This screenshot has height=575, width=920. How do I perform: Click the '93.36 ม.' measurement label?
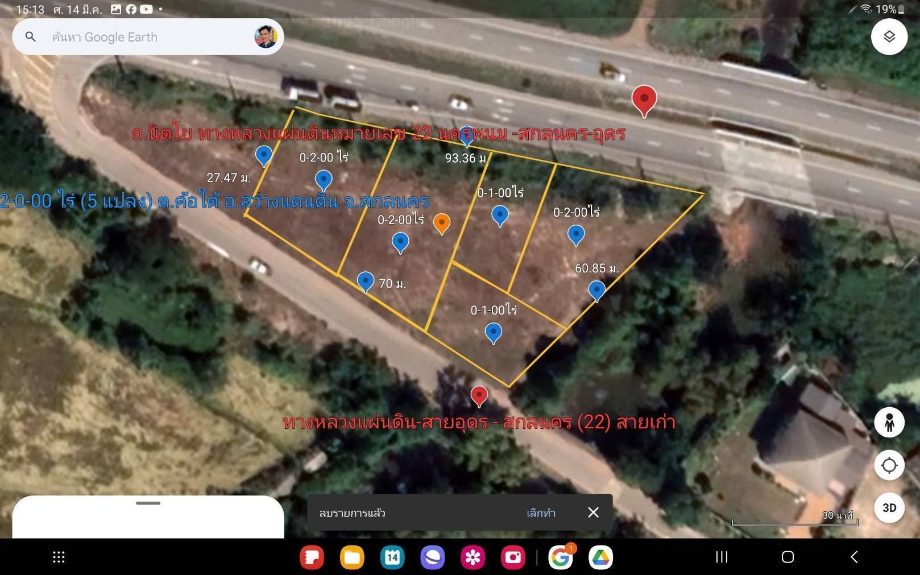(x=467, y=158)
